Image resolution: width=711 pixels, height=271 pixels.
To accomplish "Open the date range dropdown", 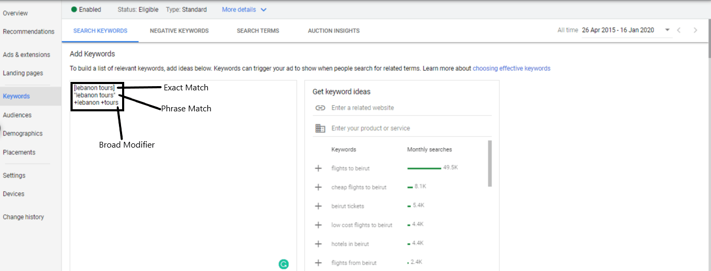I will click(668, 30).
